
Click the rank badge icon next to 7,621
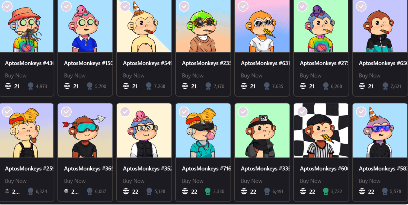[x=385, y=86]
